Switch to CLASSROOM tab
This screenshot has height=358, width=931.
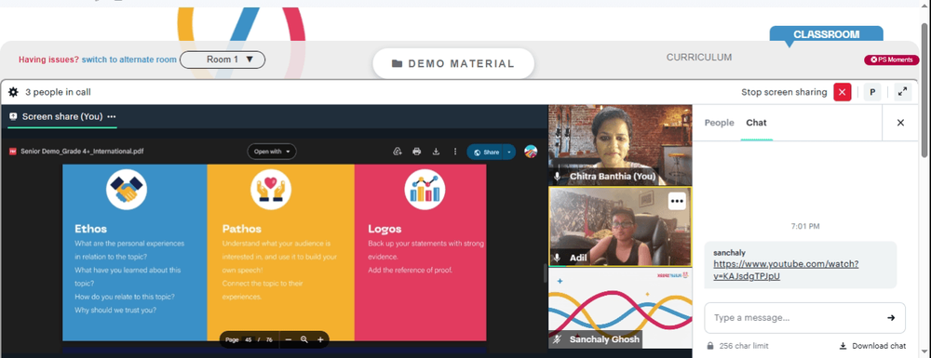point(826,35)
